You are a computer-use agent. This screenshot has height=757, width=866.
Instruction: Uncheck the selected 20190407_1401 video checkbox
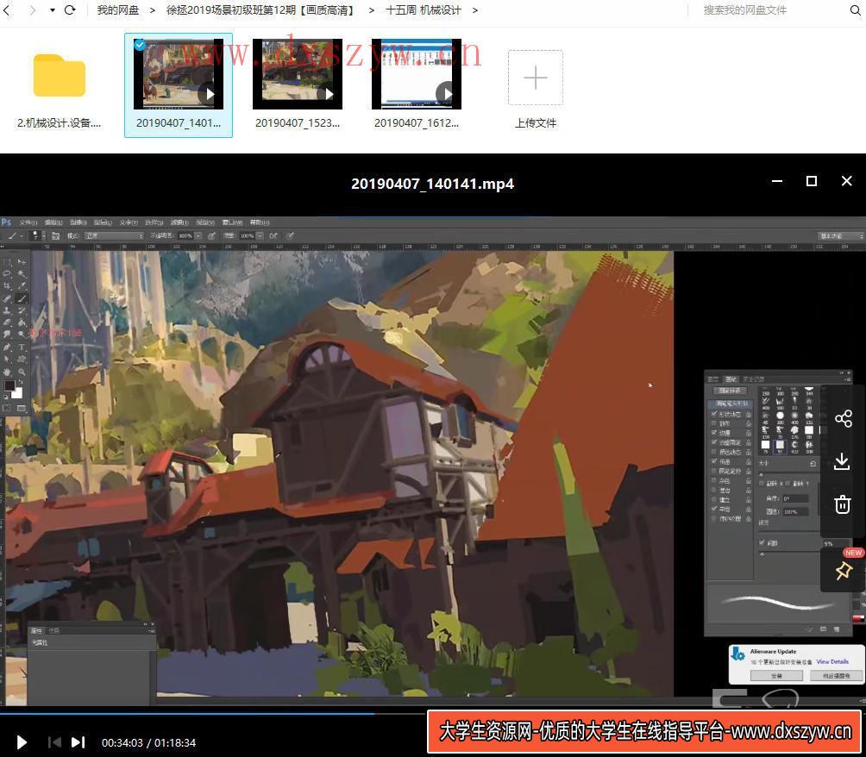[141, 45]
